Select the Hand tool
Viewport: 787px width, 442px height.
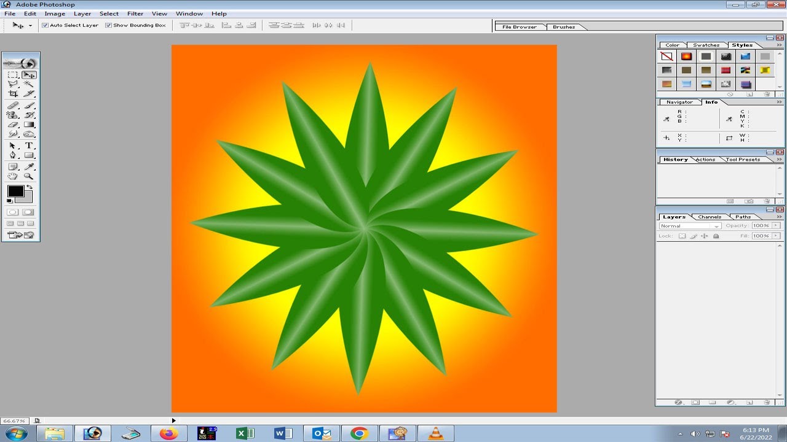pos(12,176)
